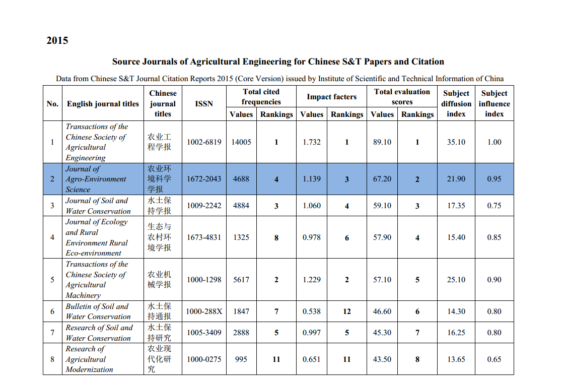Click ISSN "1009-2242"
Image resolution: width=565 pixels, height=376 pixels.
(x=204, y=206)
